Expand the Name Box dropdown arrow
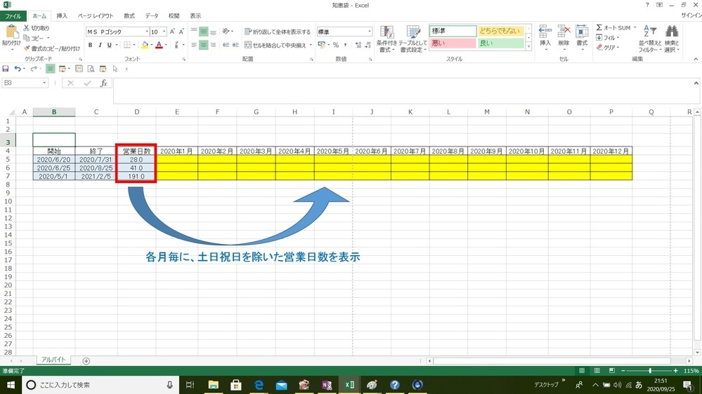 44,83
